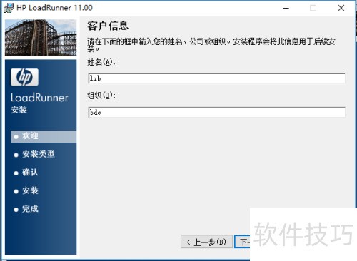Click the 姓名(A): label
Image resolution: width=357 pixels, height=261 pixels.
click(101, 62)
